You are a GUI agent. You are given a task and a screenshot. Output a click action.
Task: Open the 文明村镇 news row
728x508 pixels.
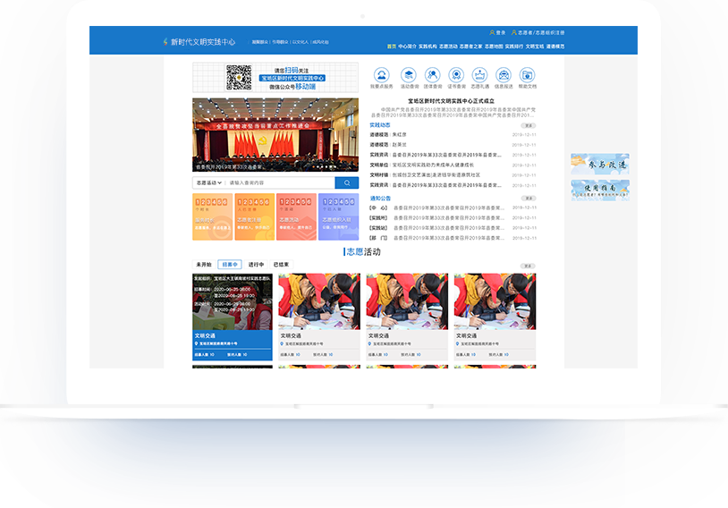pyautogui.click(x=453, y=175)
